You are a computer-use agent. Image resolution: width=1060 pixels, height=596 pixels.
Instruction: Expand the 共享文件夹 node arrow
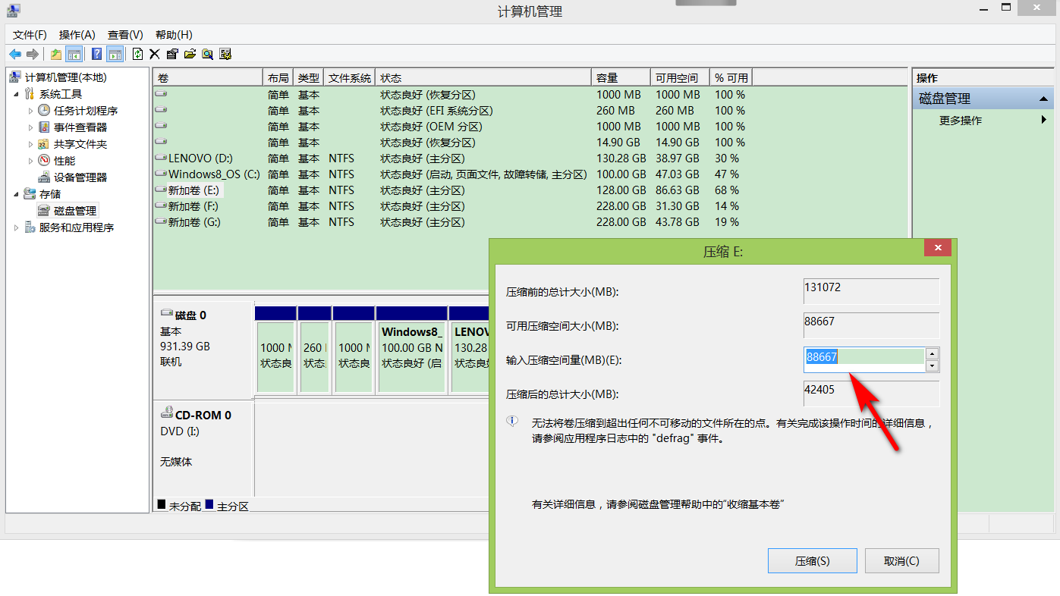pos(31,144)
